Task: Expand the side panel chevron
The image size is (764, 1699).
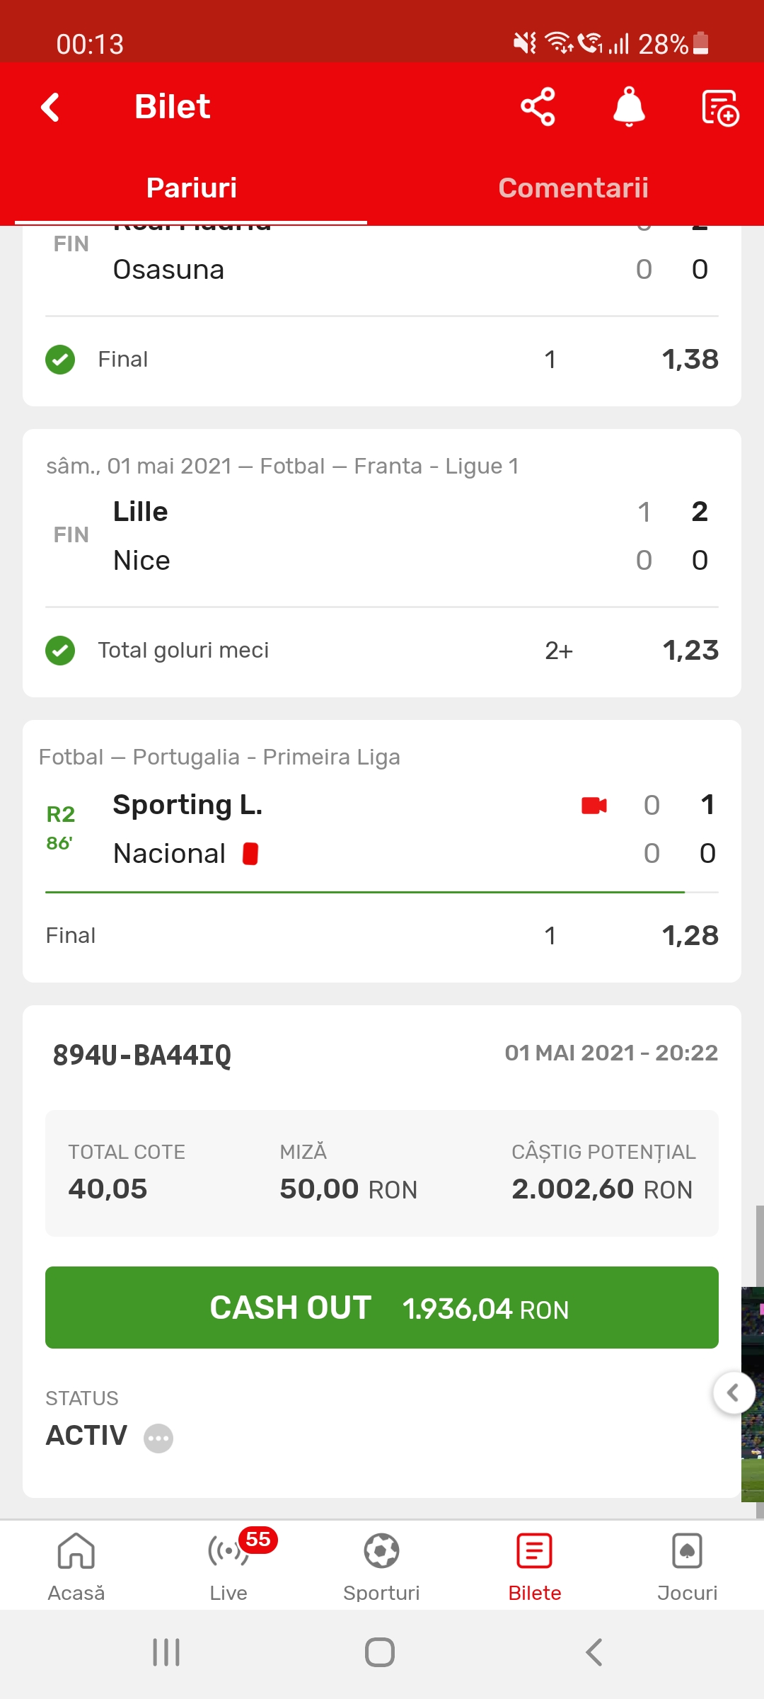Action: coord(734,1393)
